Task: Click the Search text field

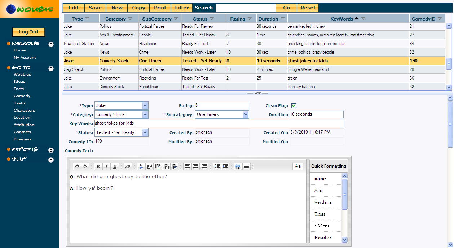Action: tap(245, 8)
